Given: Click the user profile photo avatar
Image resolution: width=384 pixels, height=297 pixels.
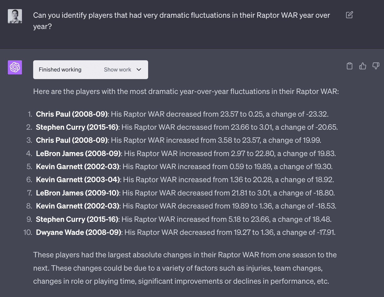Looking at the screenshot, I should click(15, 16).
